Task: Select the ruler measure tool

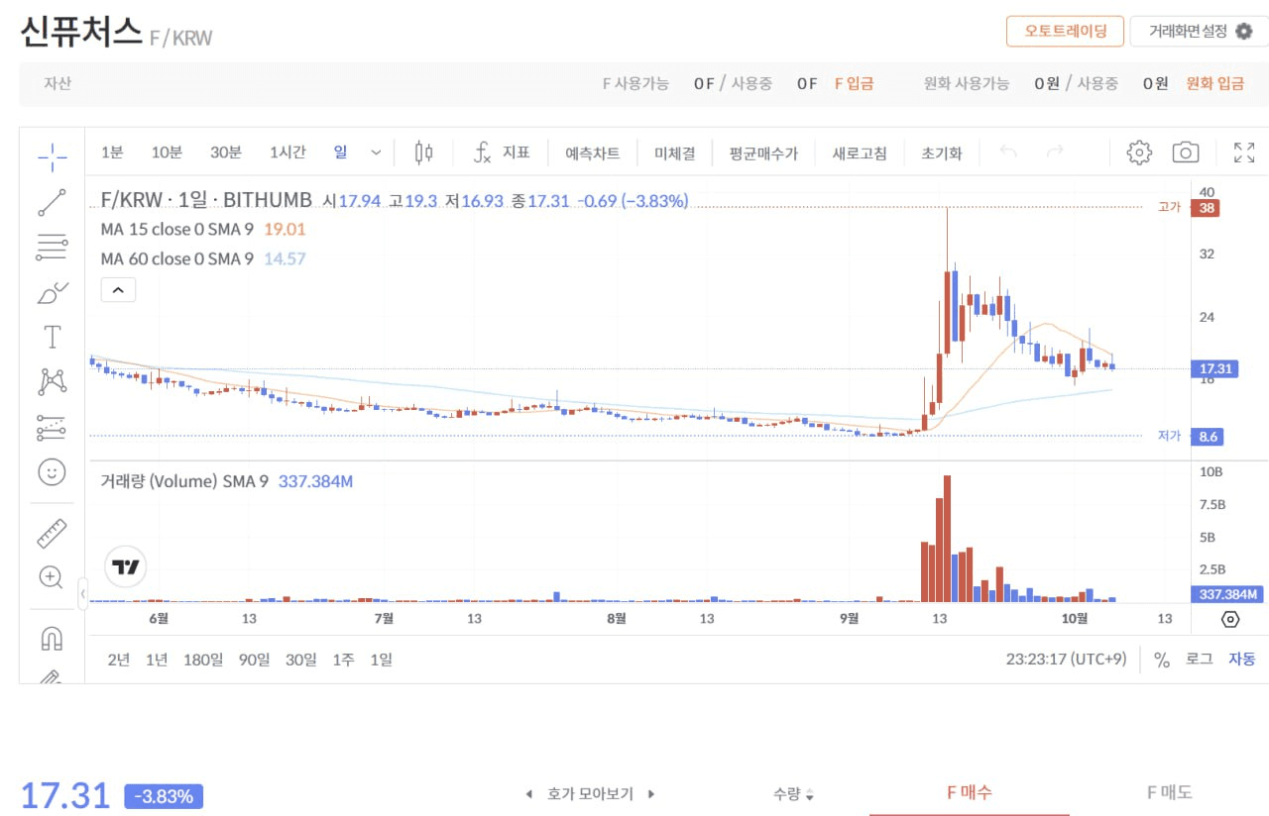Action: (52, 533)
